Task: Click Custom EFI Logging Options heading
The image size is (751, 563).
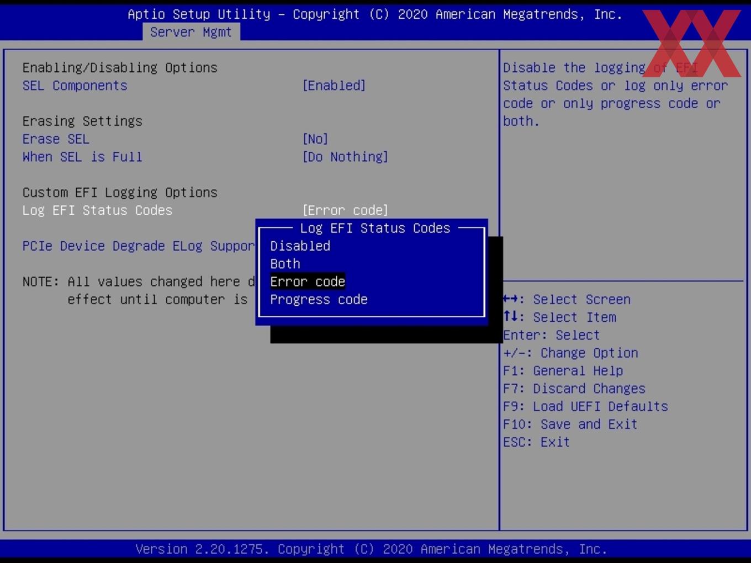Action: (x=120, y=193)
